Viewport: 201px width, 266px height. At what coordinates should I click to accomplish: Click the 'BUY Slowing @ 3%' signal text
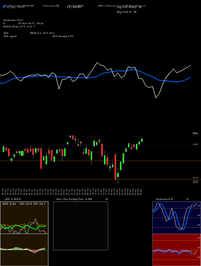tap(63, 36)
